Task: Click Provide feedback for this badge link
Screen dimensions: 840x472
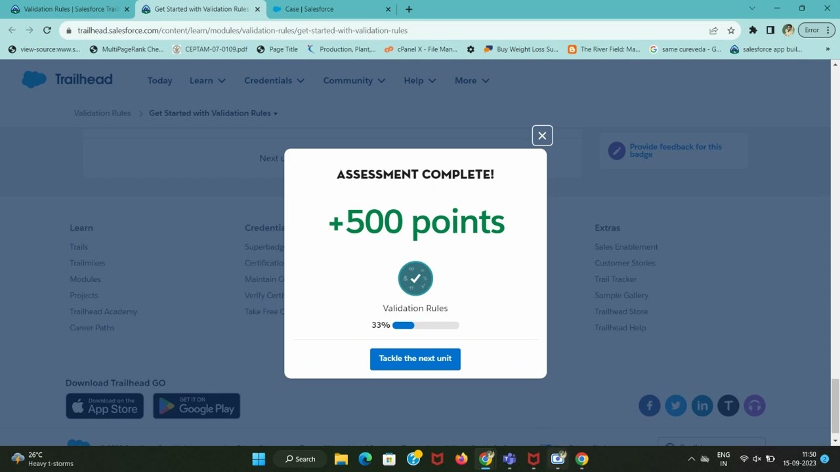Action: pyautogui.click(x=675, y=151)
